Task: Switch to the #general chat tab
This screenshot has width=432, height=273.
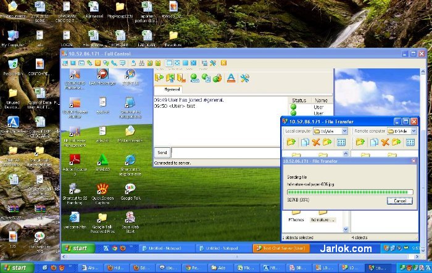Action: click(168, 89)
